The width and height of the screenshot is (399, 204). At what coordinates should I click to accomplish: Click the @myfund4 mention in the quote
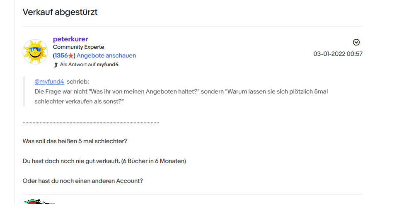point(49,82)
